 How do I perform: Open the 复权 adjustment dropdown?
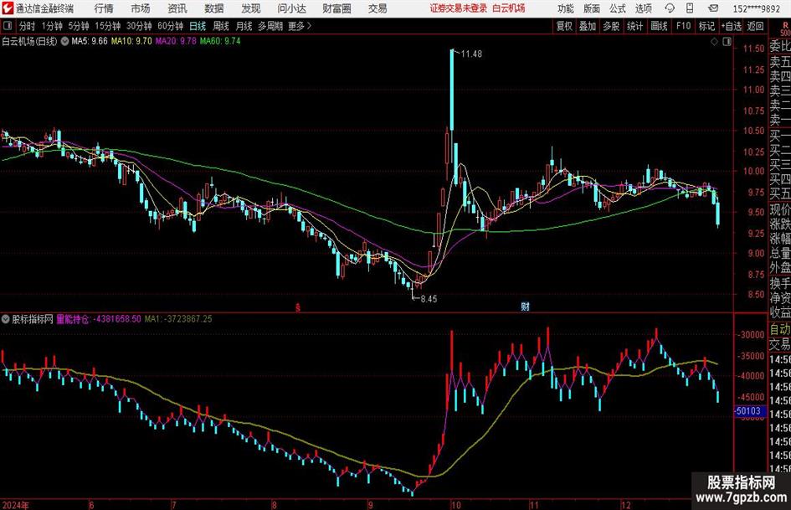[x=564, y=26]
